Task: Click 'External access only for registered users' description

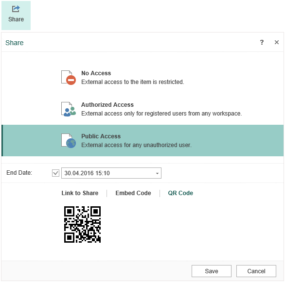Action: coord(161,114)
